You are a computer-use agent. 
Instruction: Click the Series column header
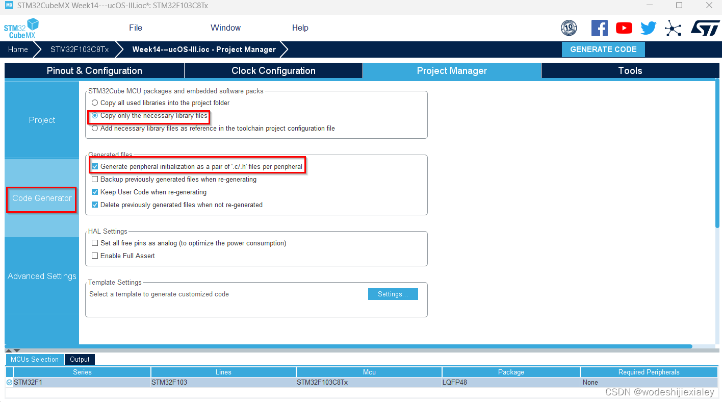[x=82, y=372]
